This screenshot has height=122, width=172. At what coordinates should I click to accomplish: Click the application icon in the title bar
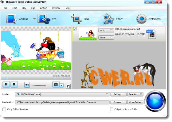point(2,2)
